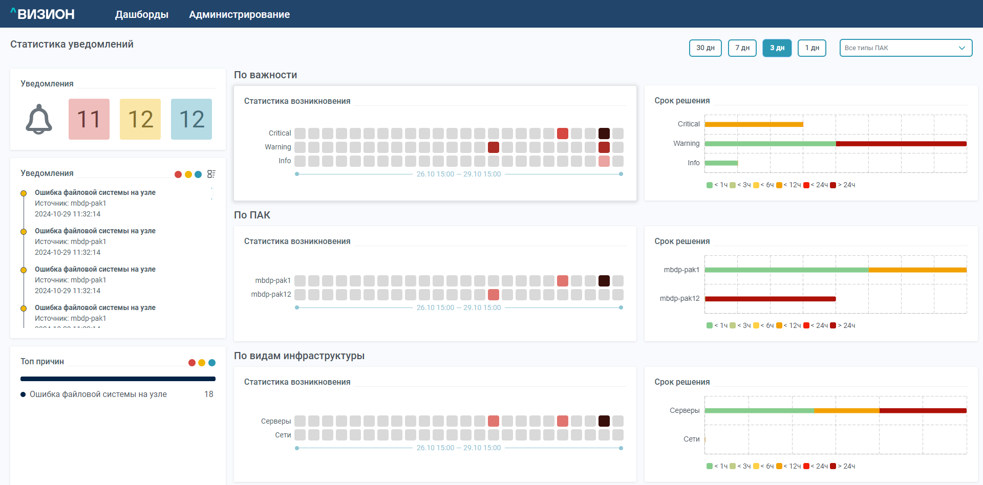Toggle yellow warning filter in Уведомления list

click(188, 174)
